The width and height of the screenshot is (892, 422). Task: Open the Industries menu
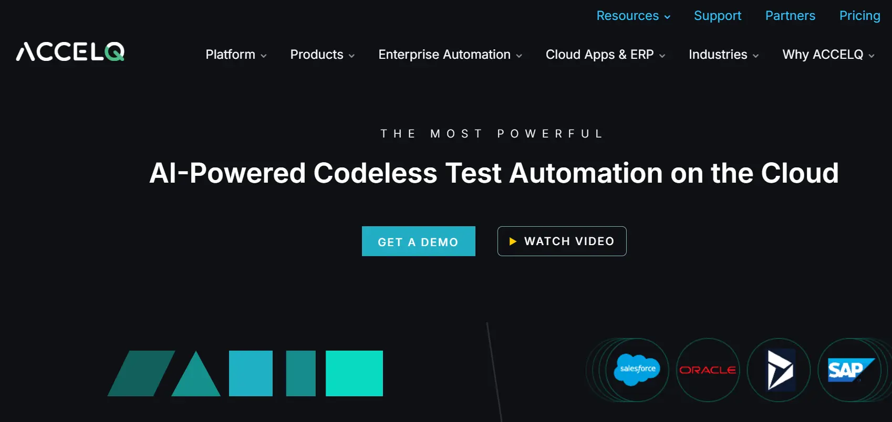tap(723, 55)
